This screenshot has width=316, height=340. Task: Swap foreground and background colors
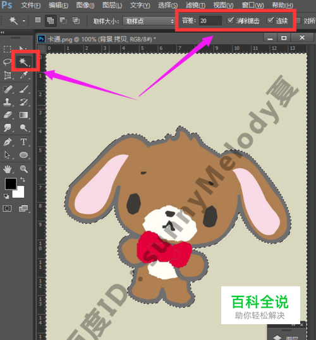(23, 179)
